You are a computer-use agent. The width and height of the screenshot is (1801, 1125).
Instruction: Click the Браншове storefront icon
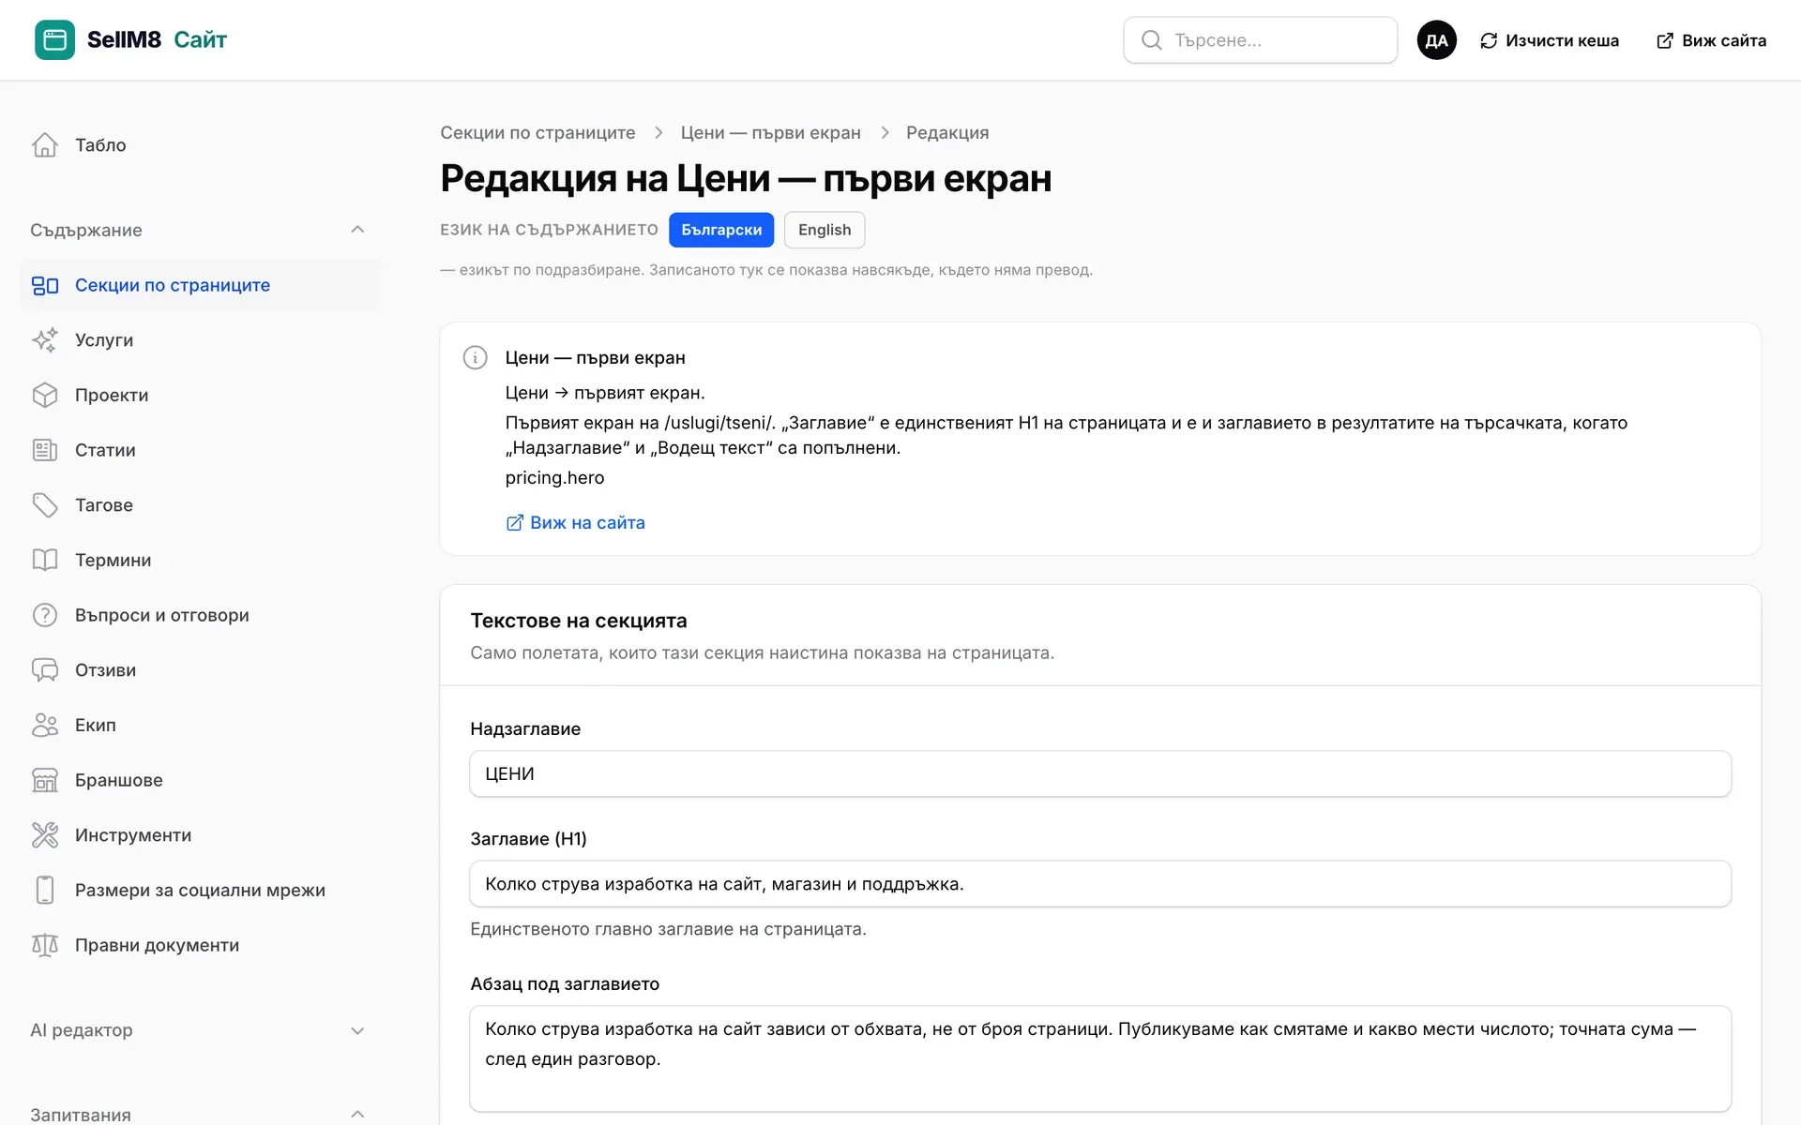point(45,780)
